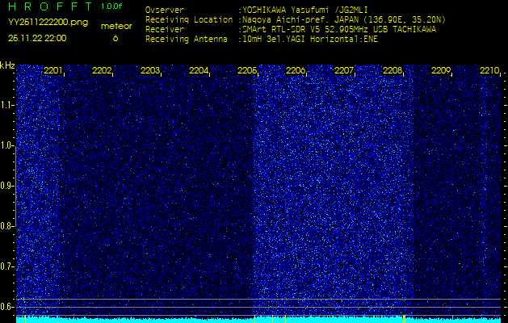Click the 'meteor' count label
Viewport: 508px width, 323px height.
tap(116, 26)
